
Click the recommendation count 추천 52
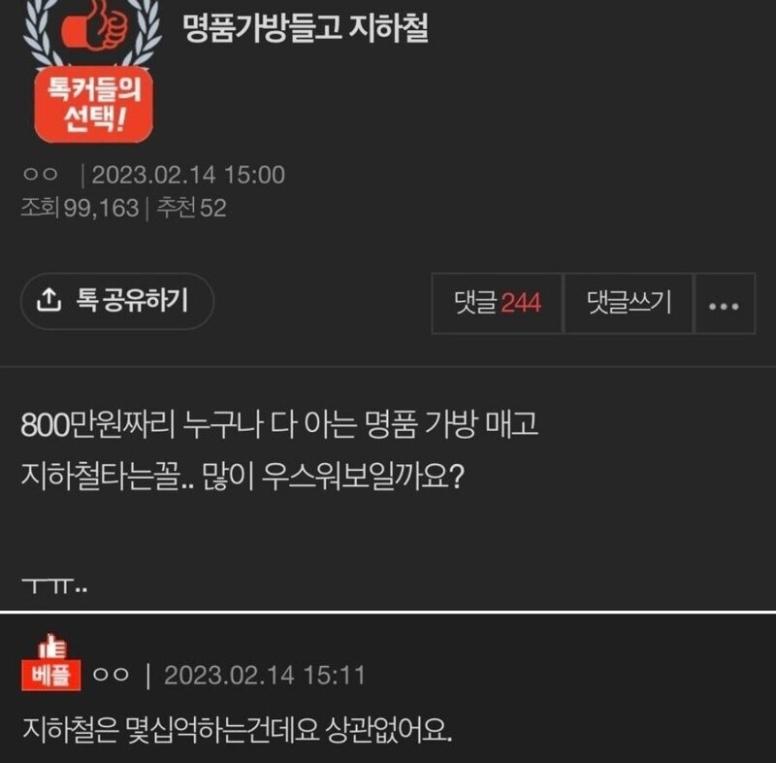point(192,208)
